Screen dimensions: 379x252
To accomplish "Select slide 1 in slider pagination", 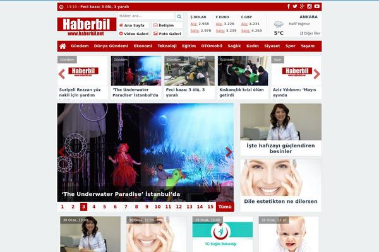I will (63, 207).
